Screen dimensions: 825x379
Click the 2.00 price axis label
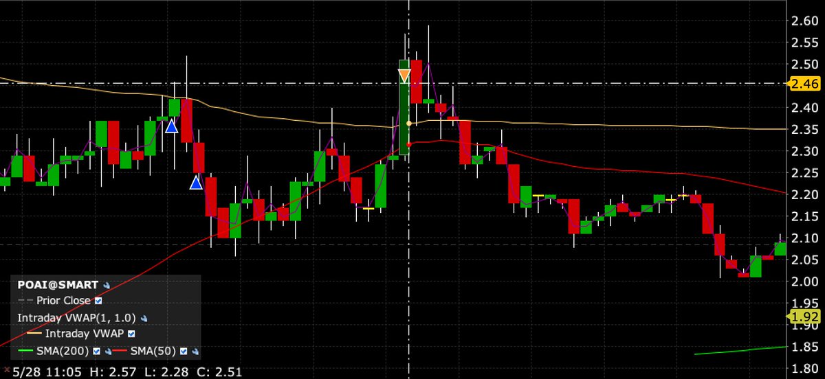click(x=804, y=282)
